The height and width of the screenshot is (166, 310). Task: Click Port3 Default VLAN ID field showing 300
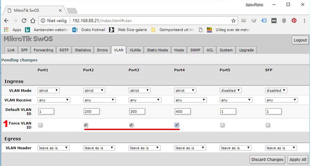coord(137,111)
